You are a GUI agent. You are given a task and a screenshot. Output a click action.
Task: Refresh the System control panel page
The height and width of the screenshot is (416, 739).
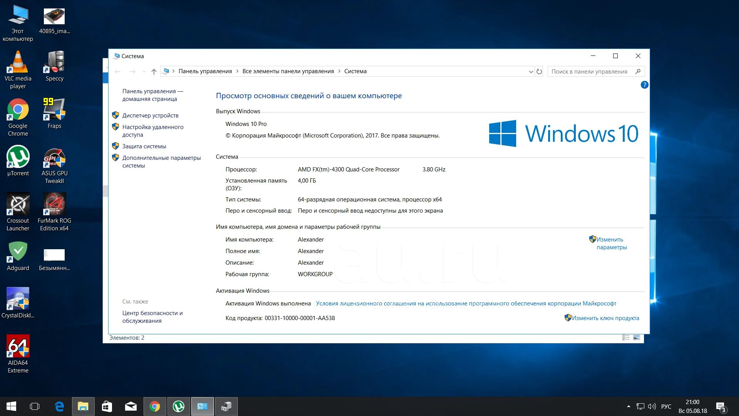pos(539,71)
